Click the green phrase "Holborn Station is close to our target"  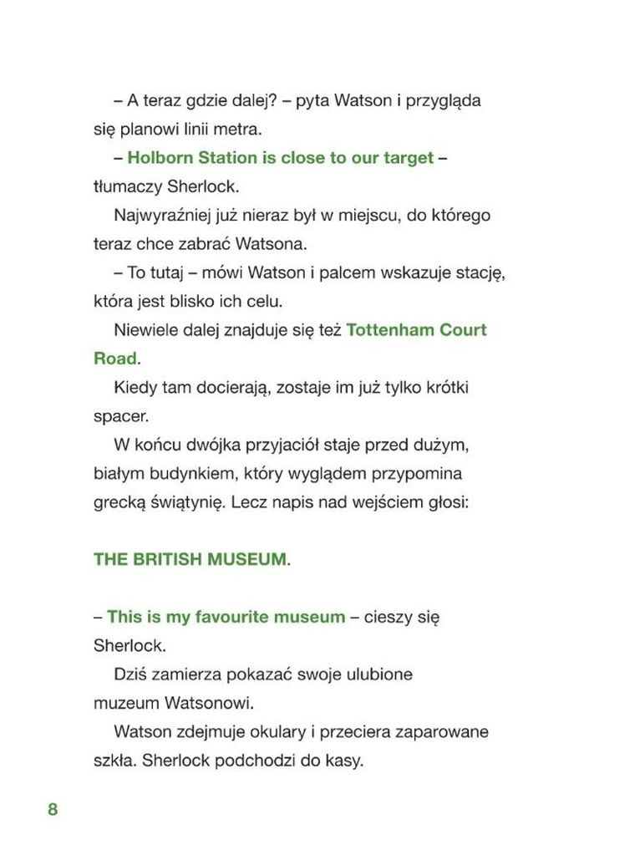[x=280, y=157]
